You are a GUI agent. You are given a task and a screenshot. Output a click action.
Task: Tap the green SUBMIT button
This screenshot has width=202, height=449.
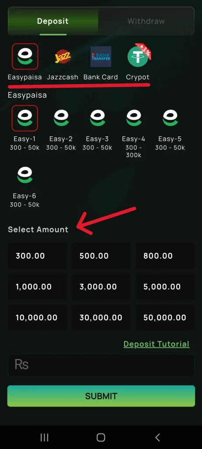tap(101, 396)
